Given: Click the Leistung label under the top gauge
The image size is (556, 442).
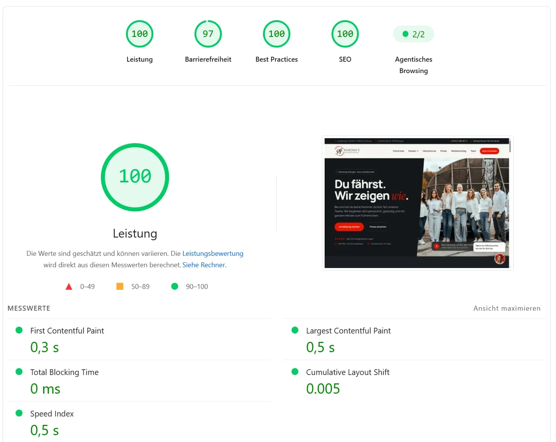Looking at the screenshot, I should (x=140, y=59).
